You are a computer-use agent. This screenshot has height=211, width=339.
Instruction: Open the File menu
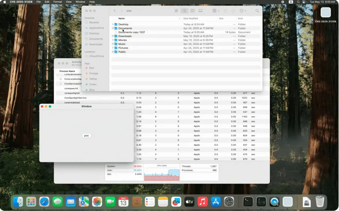(38, 2)
